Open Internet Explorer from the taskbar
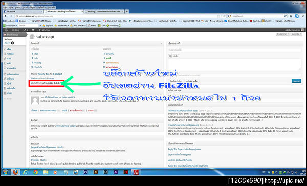The height and width of the screenshot is (186, 307). tap(26, 172)
